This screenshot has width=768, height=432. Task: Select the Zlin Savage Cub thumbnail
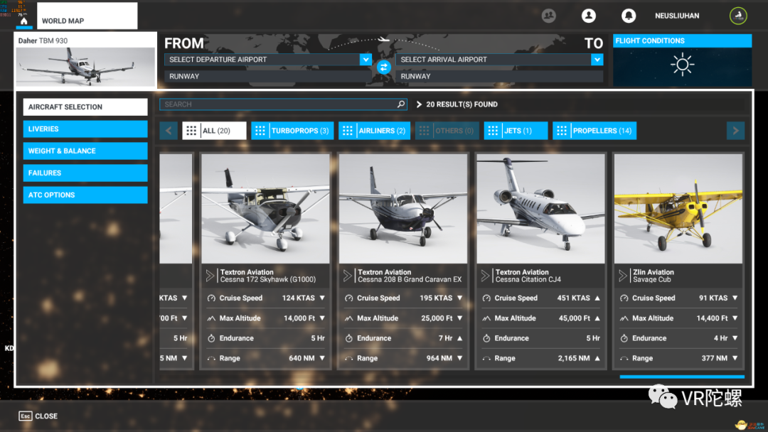[678, 209]
